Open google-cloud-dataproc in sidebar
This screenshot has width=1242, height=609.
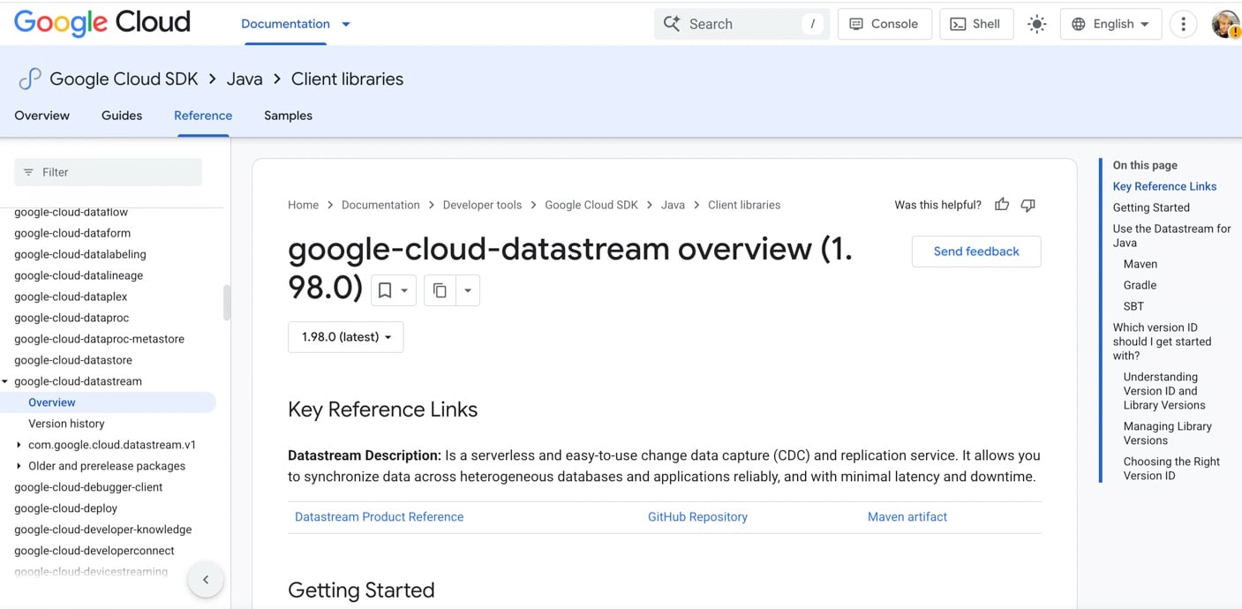[x=72, y=318]
